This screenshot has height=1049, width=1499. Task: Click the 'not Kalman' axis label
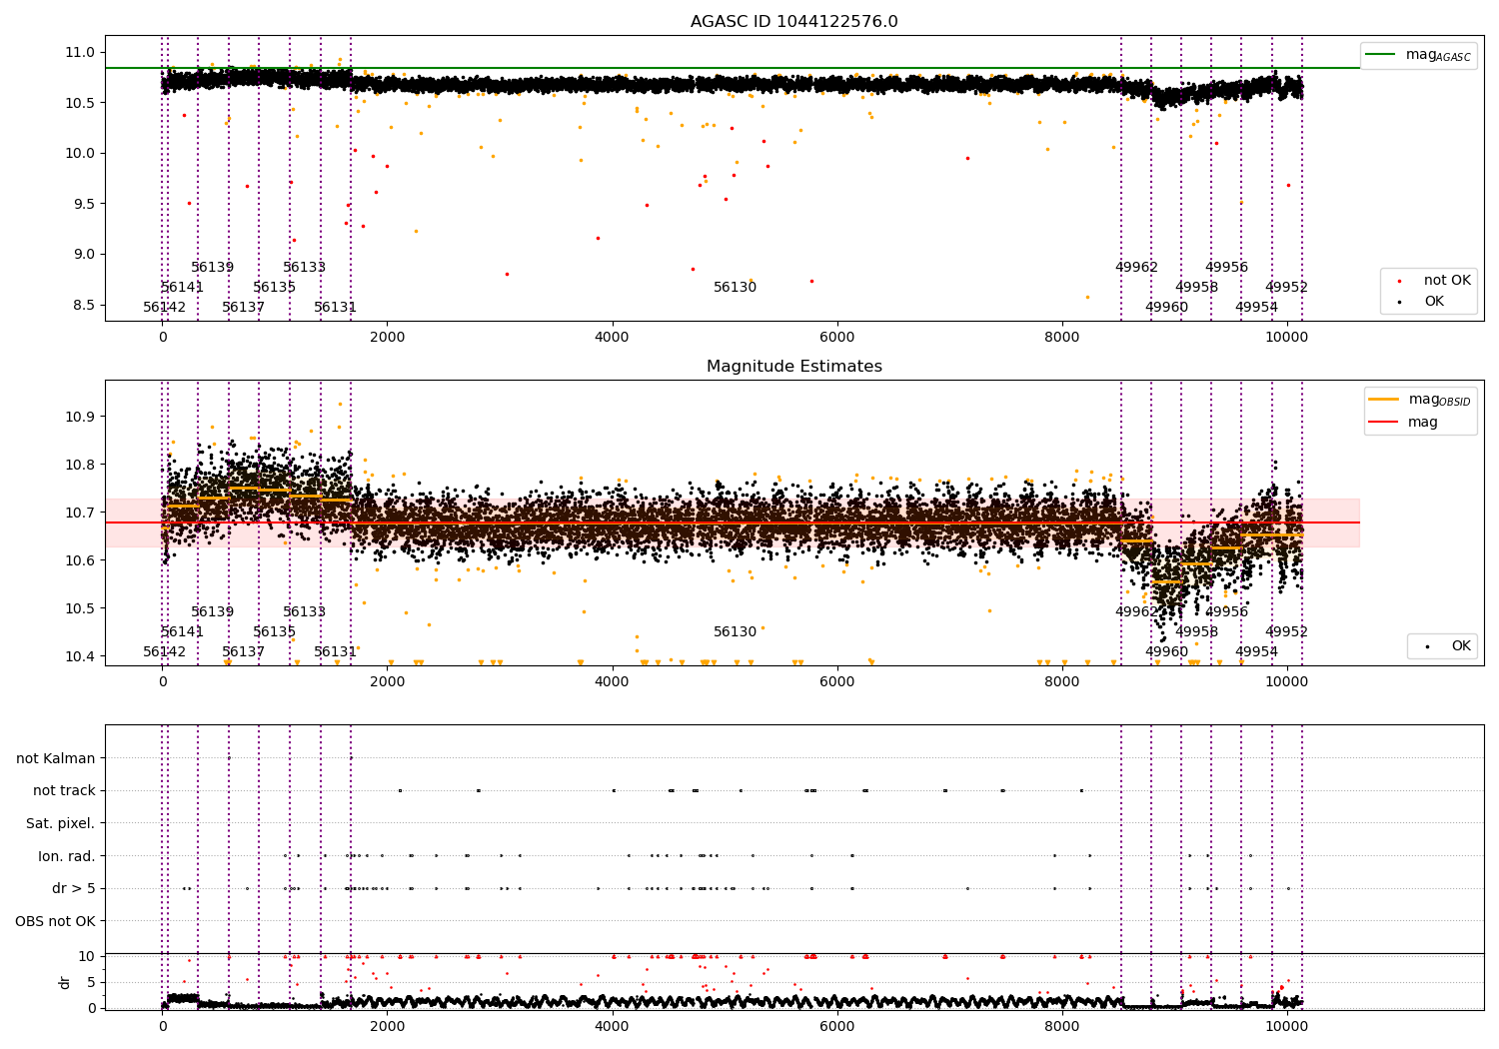click(x=56, y=759)
